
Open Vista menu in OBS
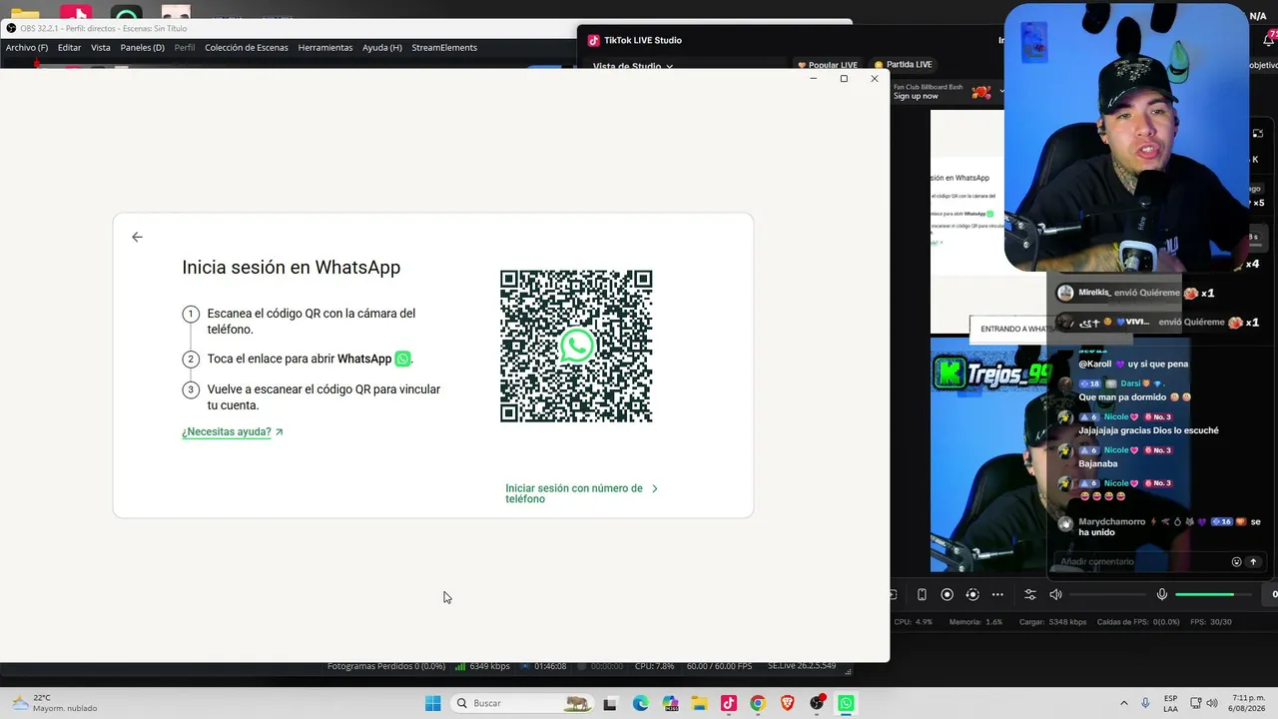[101, 47]
